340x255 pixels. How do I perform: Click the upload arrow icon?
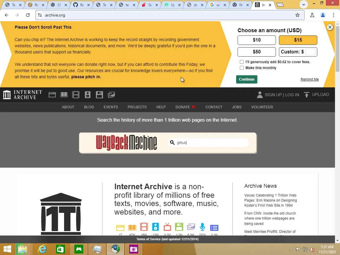coord(306,95)
